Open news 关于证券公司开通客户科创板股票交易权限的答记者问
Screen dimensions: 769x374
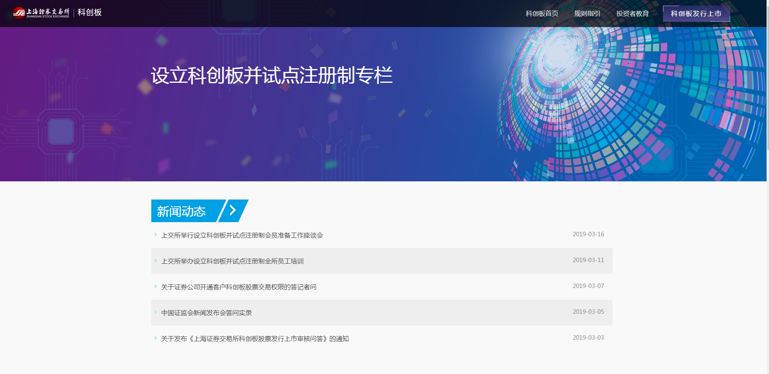point(239,287)
